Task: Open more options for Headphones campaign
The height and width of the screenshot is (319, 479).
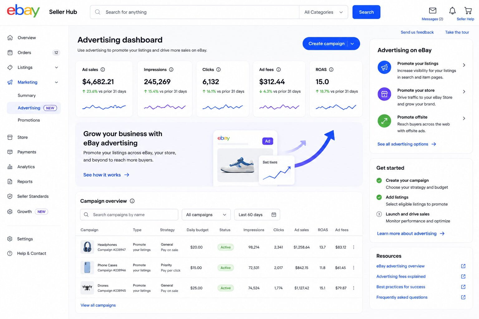Action: 353,247
